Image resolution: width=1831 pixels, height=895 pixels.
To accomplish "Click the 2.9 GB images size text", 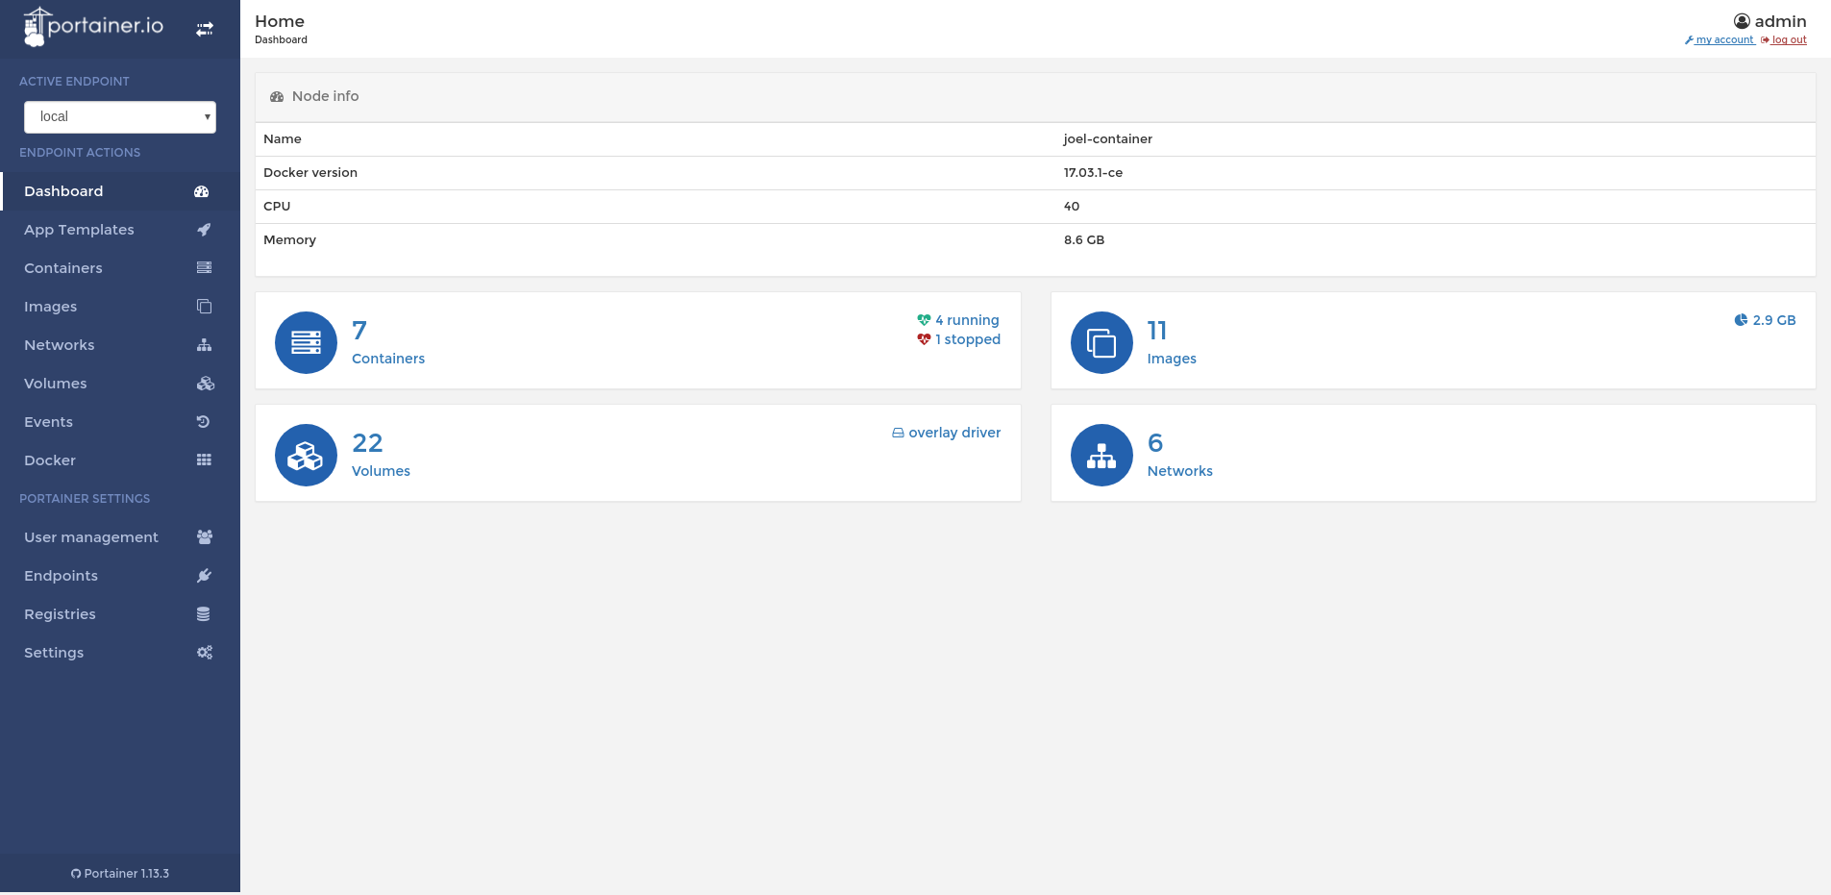I will tap(1774, 320).
